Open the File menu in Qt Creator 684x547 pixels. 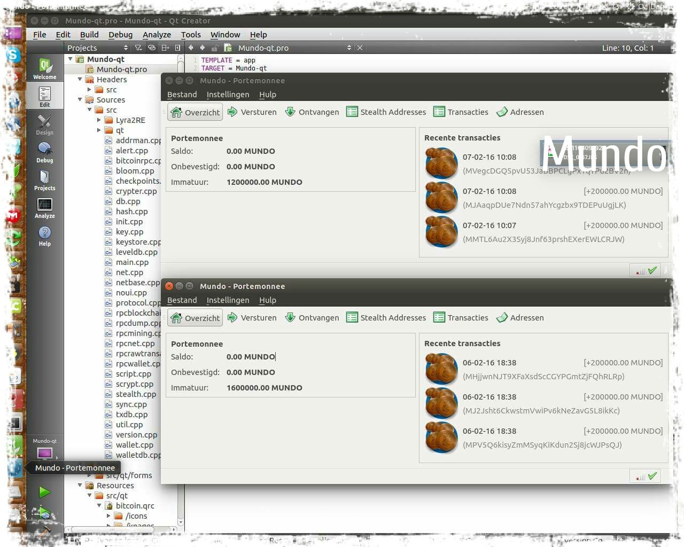click(40, 34)
